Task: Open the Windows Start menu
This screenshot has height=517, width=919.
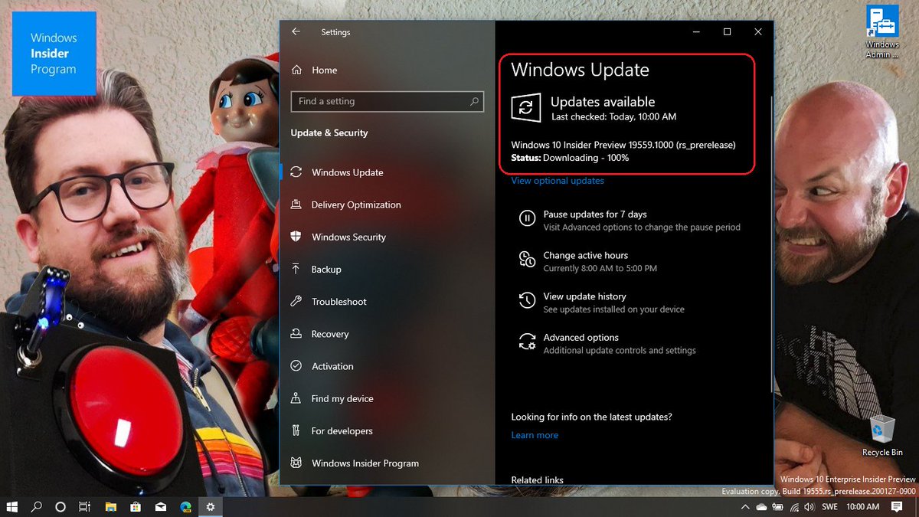Action: [12, 506]
